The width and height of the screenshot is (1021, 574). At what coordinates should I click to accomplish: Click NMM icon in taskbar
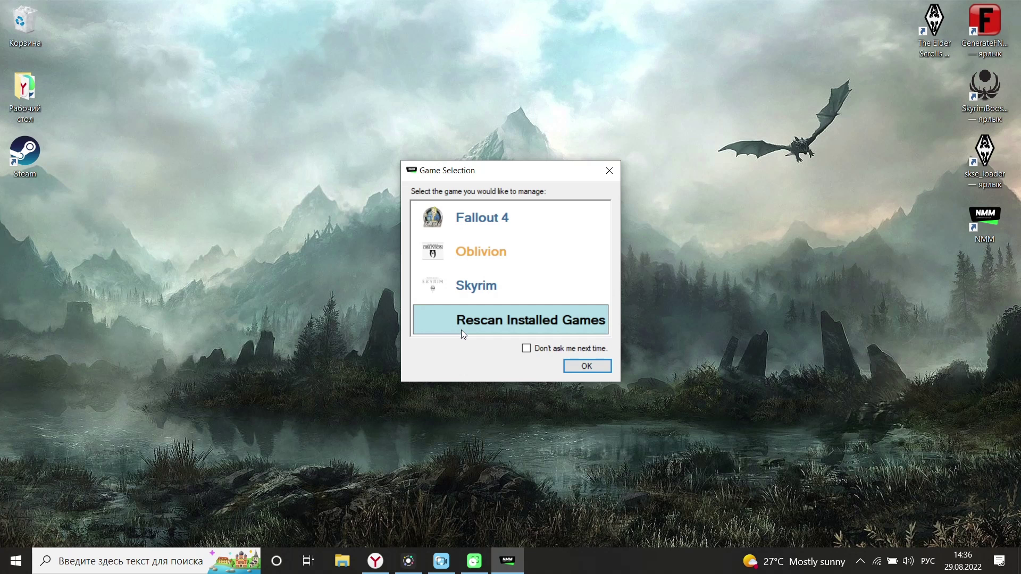(x=507, y=561)
